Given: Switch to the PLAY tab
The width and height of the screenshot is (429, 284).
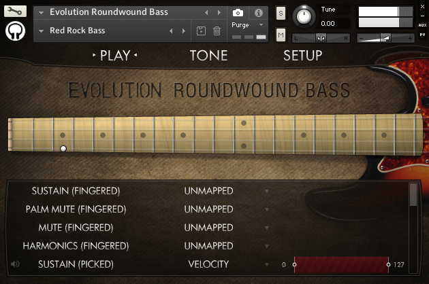Looking at the screenshot, I should [x=115, y=56].
